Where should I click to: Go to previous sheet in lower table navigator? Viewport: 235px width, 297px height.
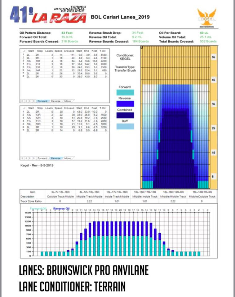[x=26, y=158]
